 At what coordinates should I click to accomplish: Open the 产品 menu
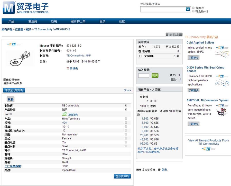pyautogui.click(x=11, y=21)
